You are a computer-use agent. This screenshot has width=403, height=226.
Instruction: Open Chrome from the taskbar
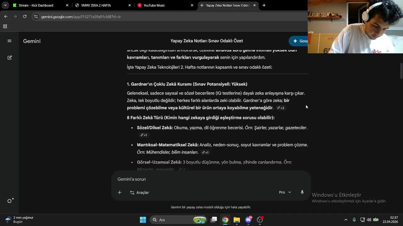225,220
